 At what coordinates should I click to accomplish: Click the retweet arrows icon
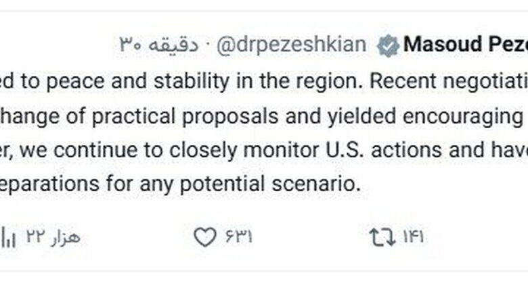pyautogui.click(x=381, y=237)
